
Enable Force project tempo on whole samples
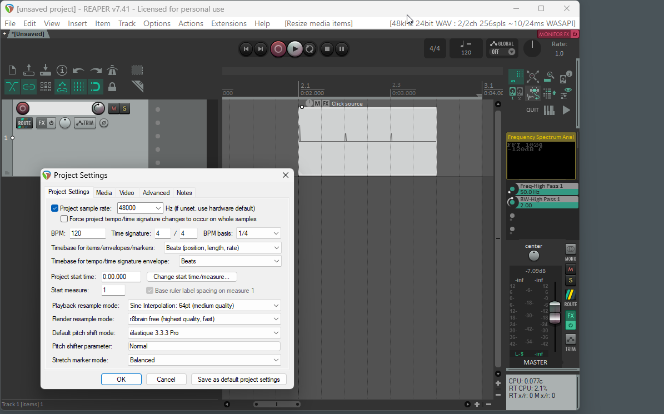64,219
